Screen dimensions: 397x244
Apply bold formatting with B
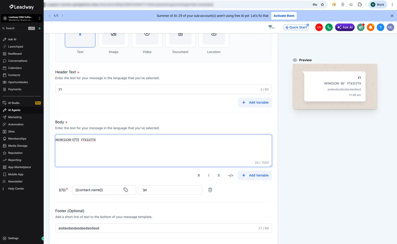pos(199,175)
